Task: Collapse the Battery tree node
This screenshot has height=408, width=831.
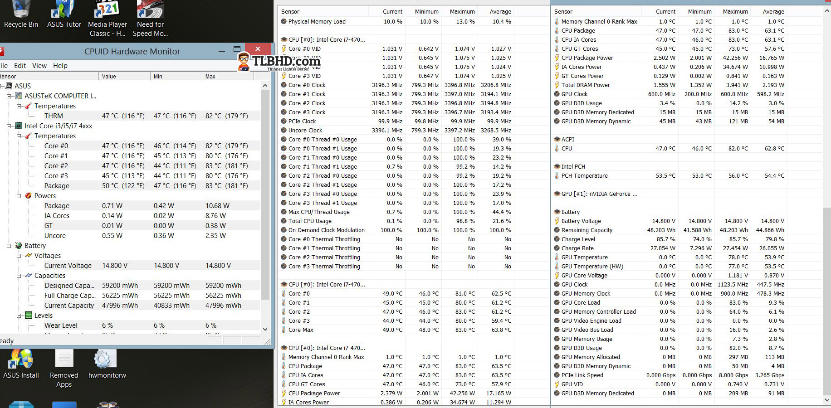Action: (9, 245)
